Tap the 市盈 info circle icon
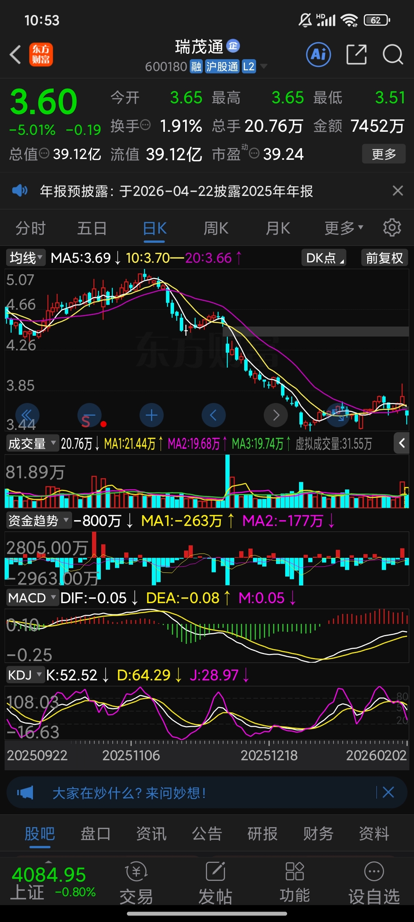Screen dimensions: 414x922 (254, 154)
